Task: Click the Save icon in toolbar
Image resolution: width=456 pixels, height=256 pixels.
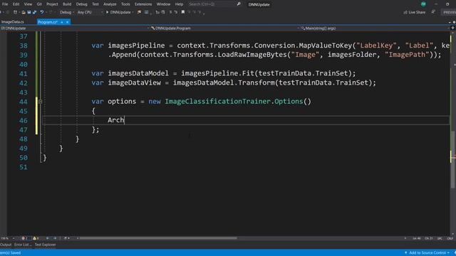Action: (x=29, y=12)
